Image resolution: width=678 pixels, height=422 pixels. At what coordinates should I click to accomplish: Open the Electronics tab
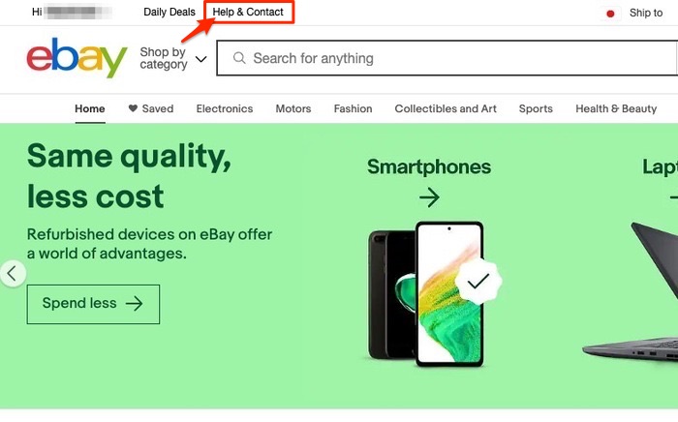click(224, 109)
